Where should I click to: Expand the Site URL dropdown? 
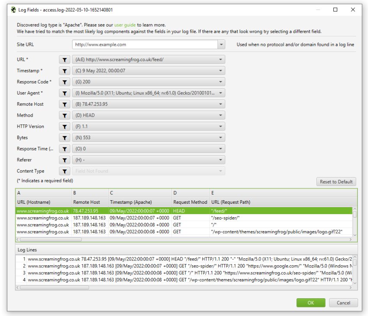pyautogui.click(x=221, y=44)
